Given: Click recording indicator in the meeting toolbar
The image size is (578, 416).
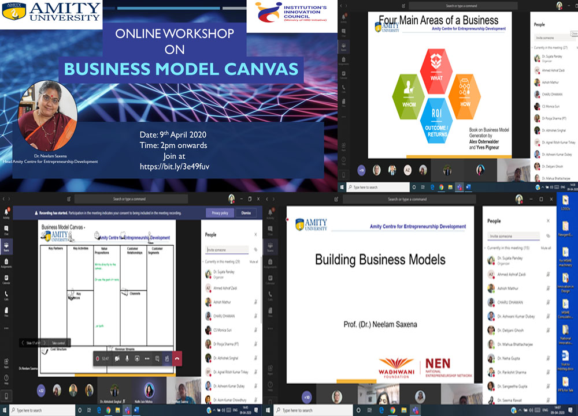Looking at the screenshot, I should point(98,359).
